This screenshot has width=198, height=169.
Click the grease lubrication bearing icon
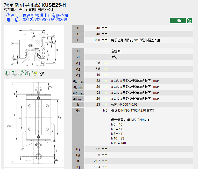[x=34, y=73]
